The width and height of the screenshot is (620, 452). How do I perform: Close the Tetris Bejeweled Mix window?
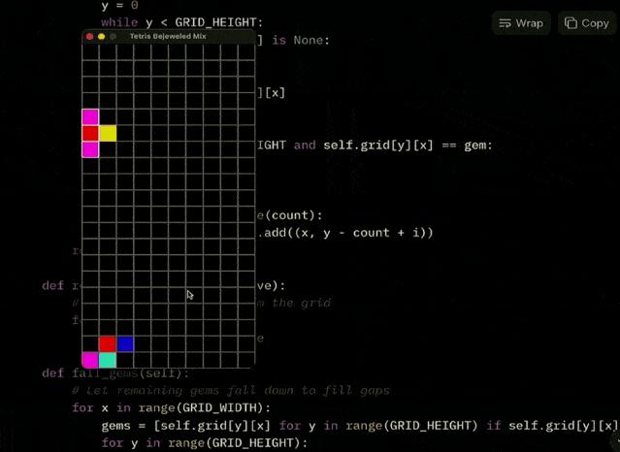tap(90, 37)
